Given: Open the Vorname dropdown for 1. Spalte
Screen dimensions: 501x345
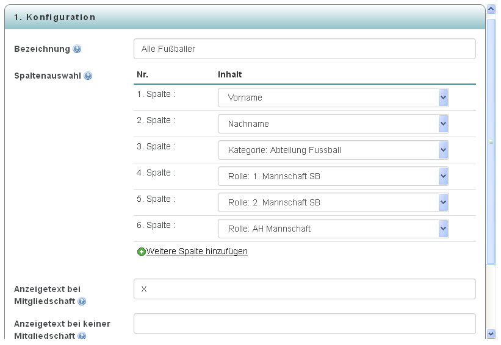Looking at the screenshot, I should [x=333, y=98].
